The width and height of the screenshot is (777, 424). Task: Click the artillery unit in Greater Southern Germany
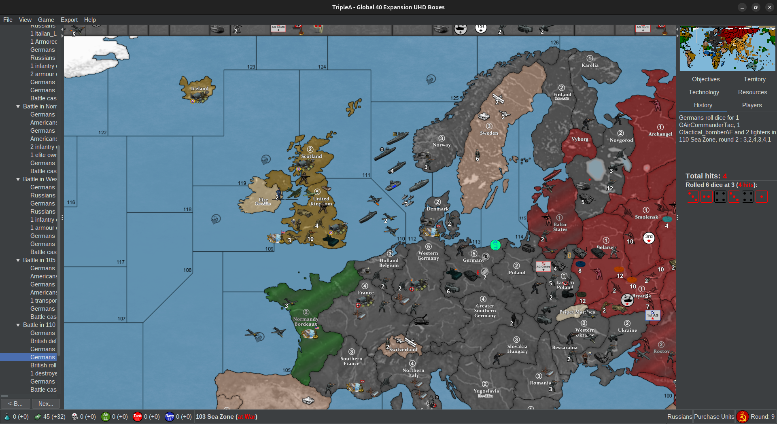pos(421,320)
